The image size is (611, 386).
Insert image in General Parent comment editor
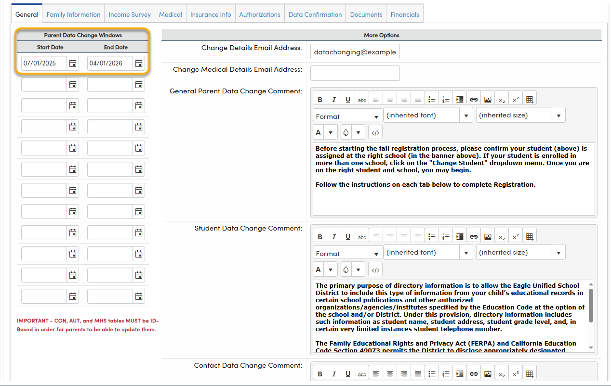(x=488, y=99)
